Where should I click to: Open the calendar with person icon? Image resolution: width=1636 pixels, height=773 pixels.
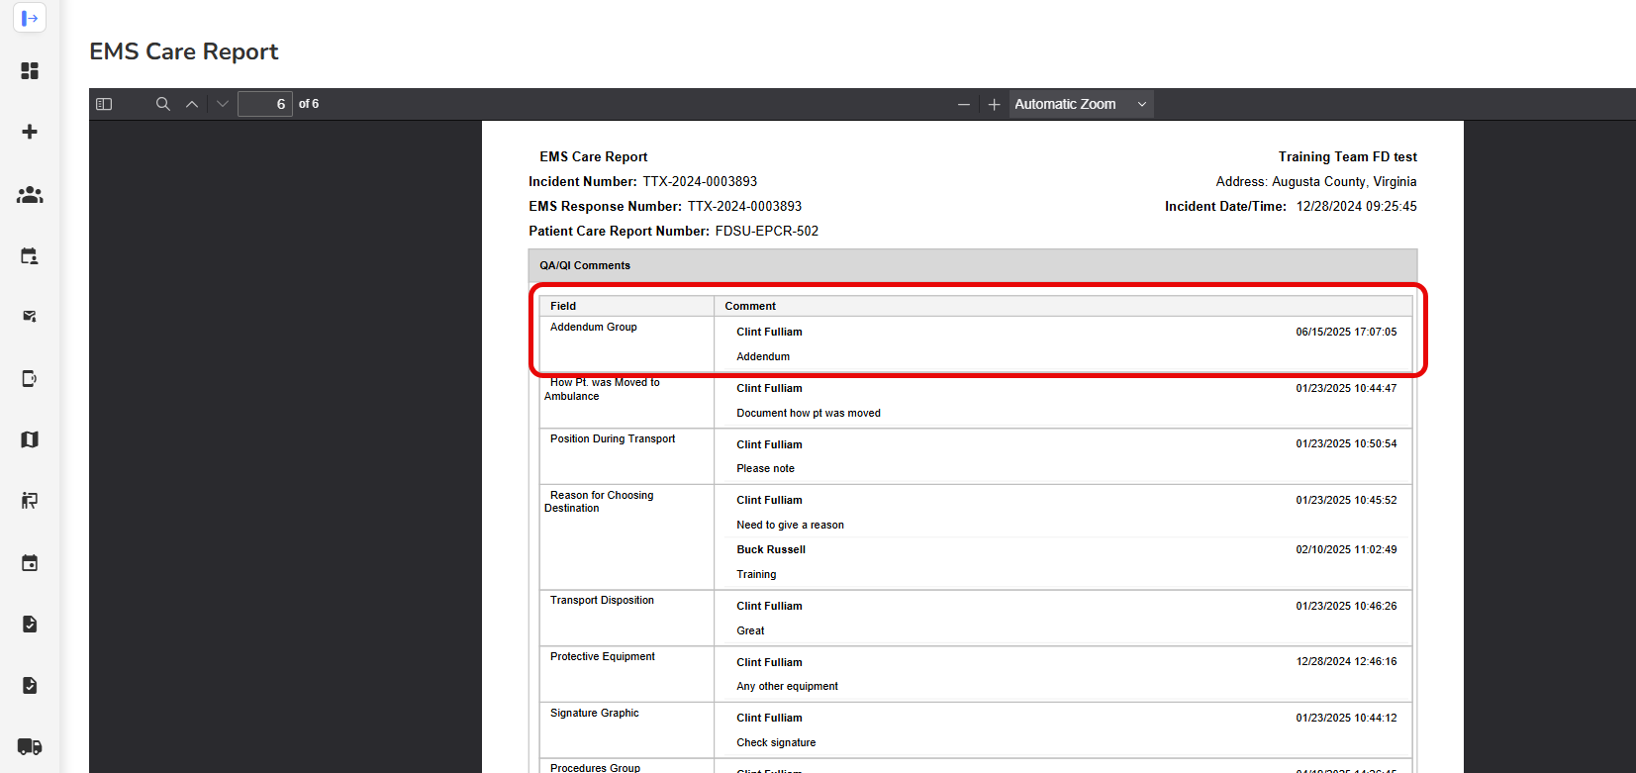[x=30, y=256]
